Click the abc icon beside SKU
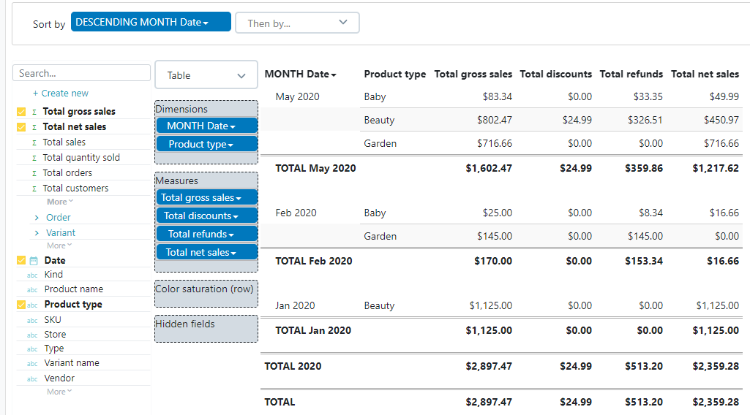This screenshot has height=415, width=750. point(32,321)
